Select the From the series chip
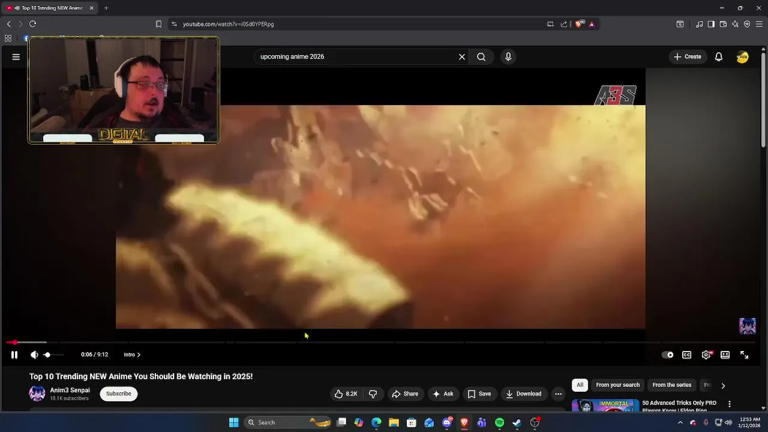Viewport: 768px width, 432px height. click(x=671, y=385)
